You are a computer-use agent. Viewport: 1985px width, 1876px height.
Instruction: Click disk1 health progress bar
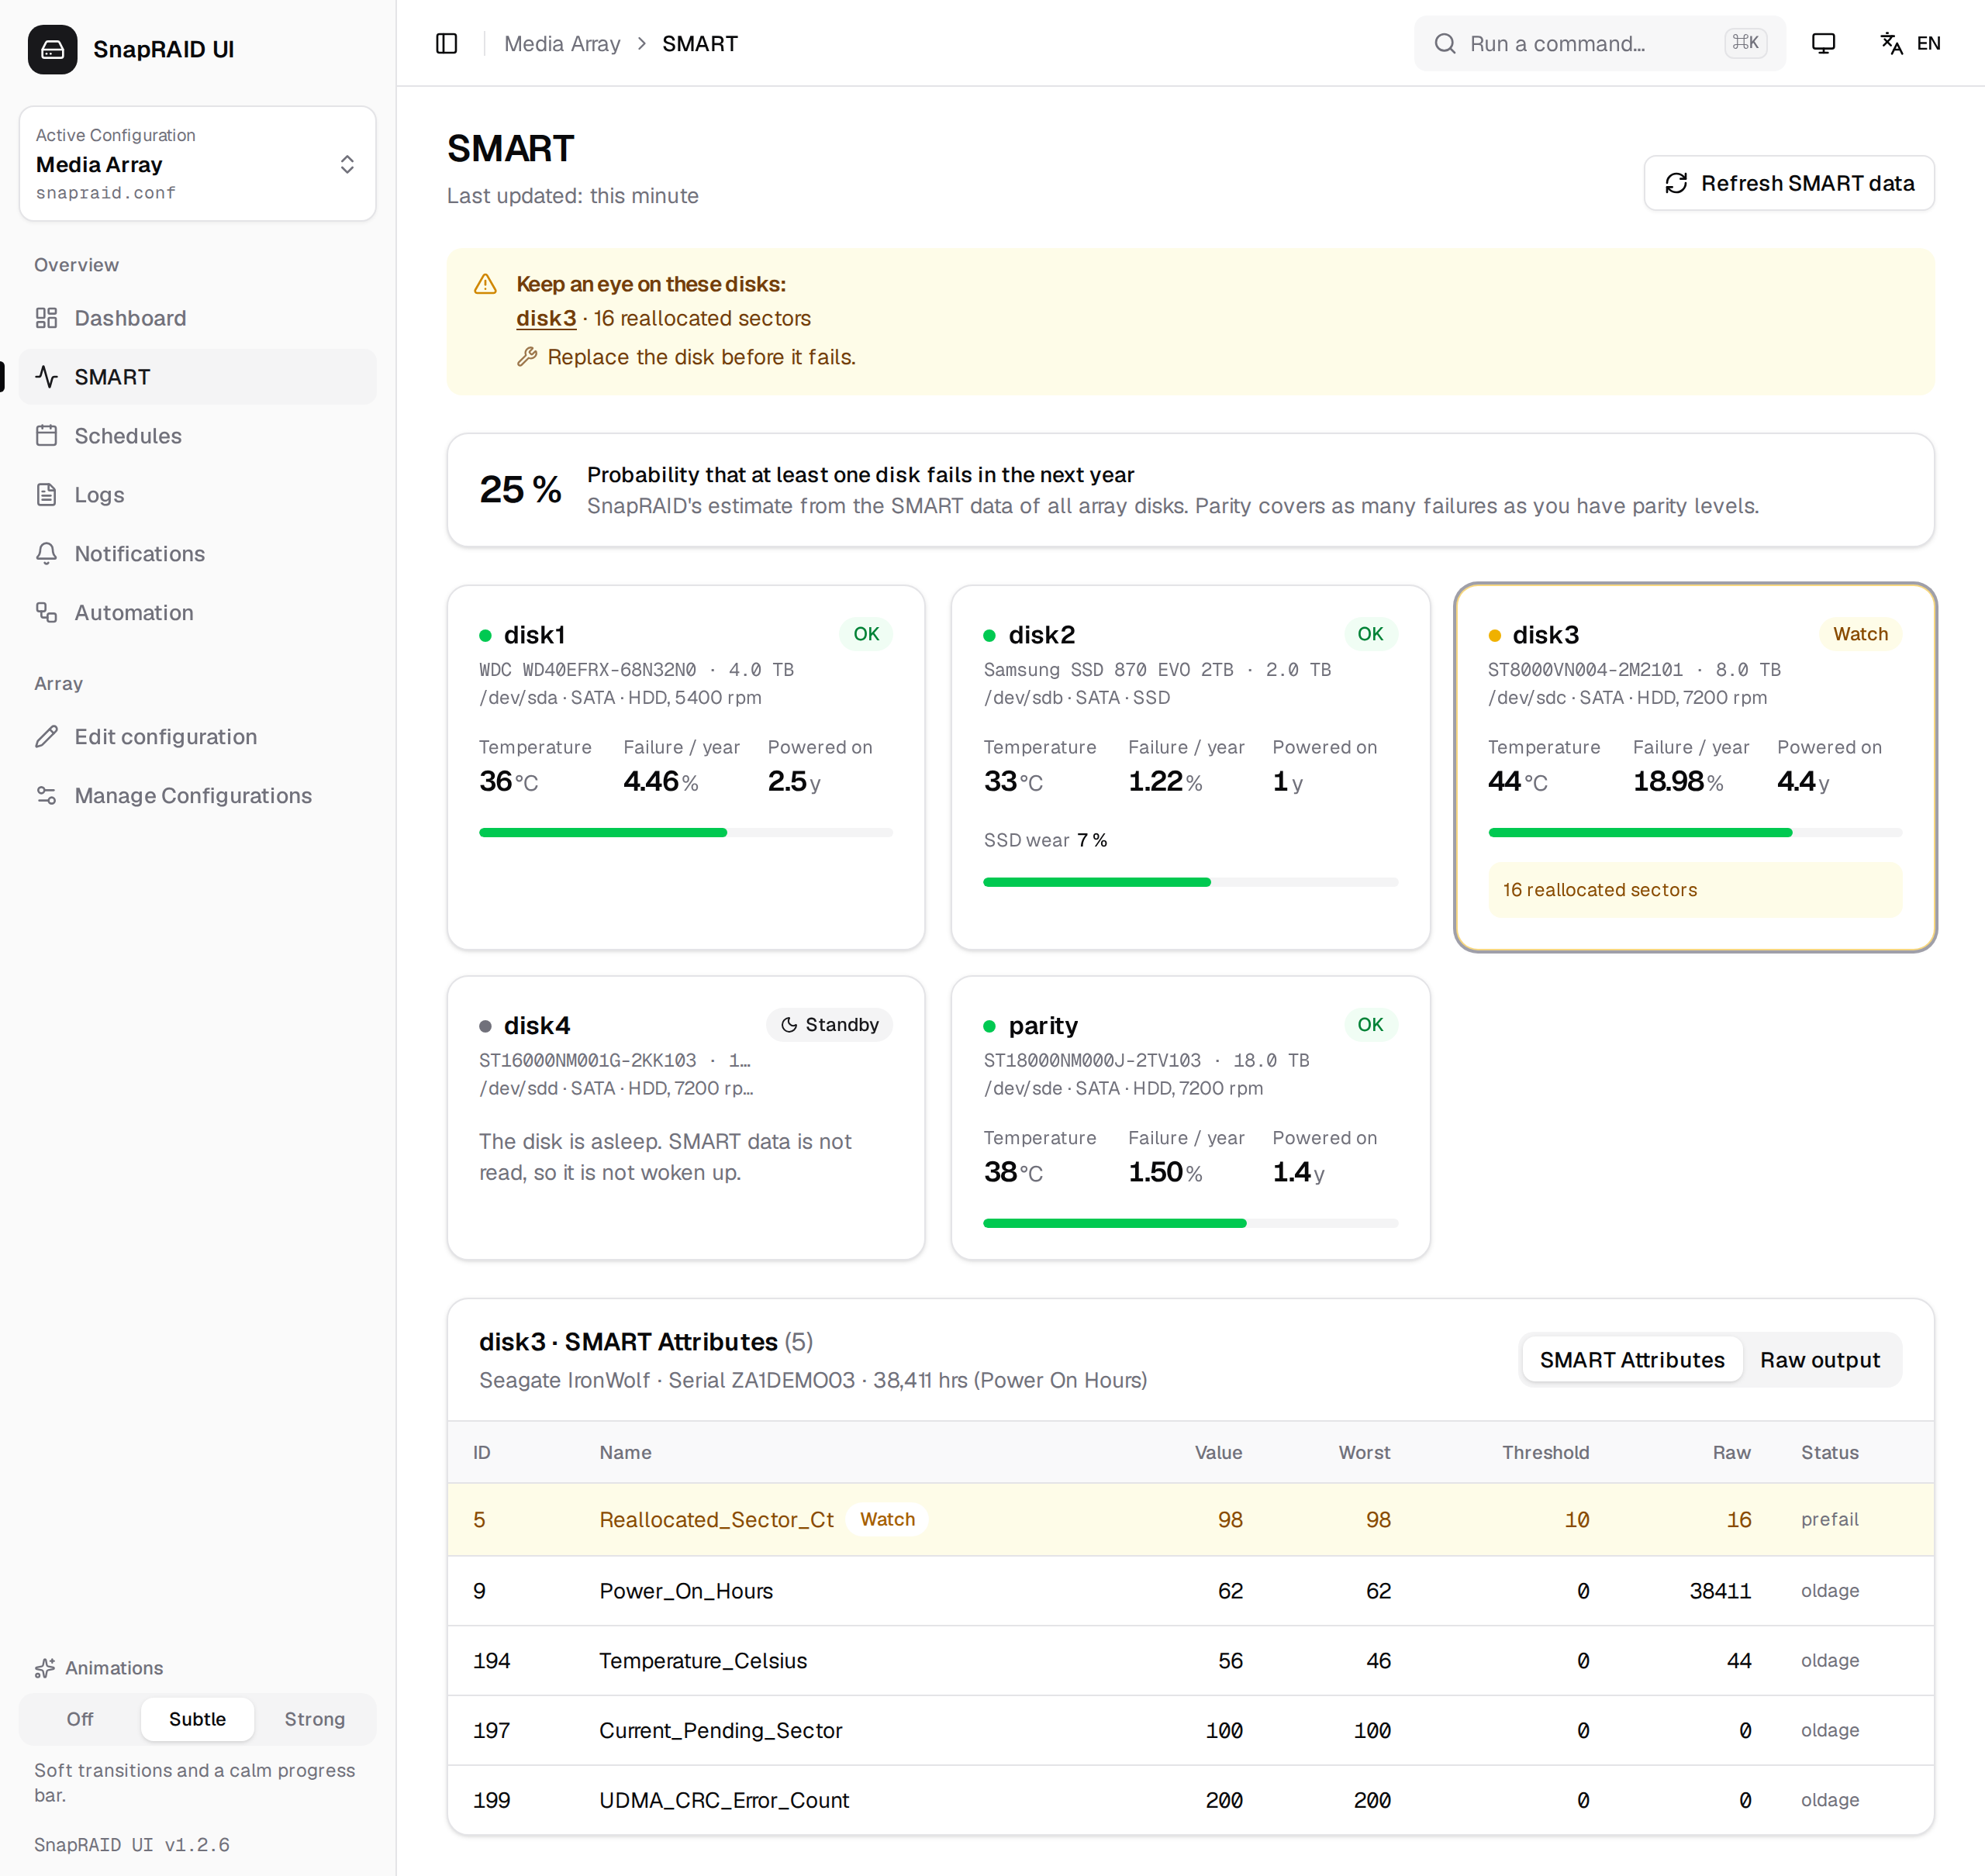click(686, 832)
